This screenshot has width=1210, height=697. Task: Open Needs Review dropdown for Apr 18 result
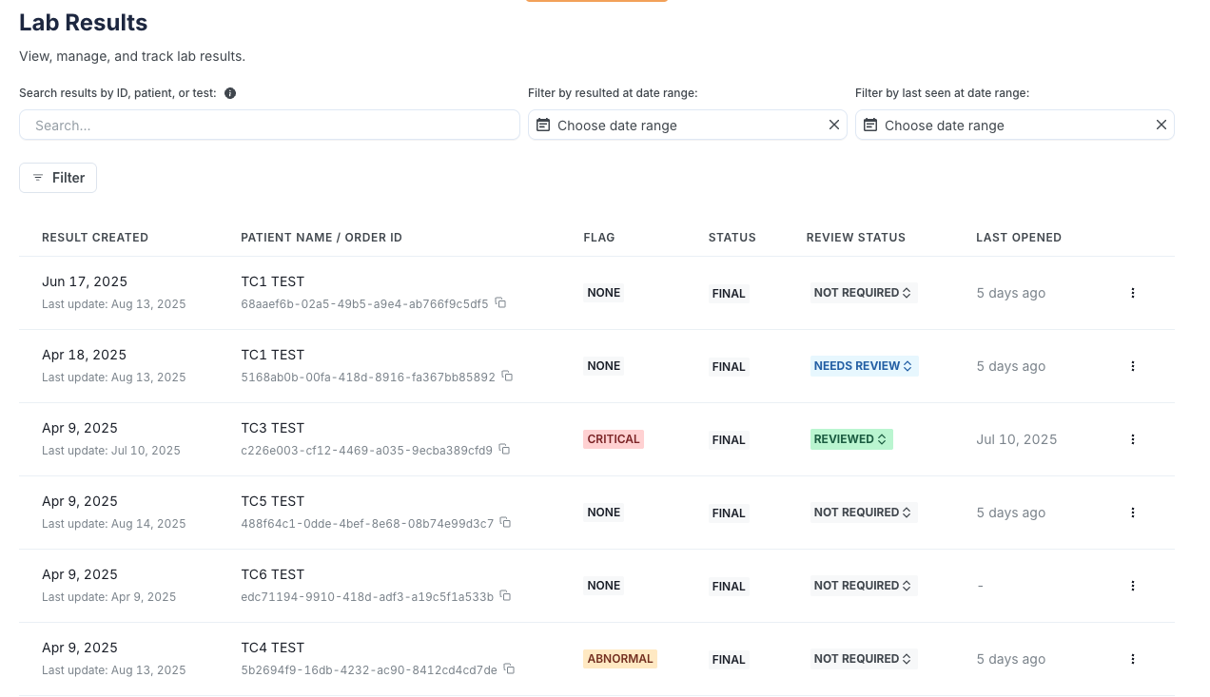pyautogui.click(x=864, y=365)
